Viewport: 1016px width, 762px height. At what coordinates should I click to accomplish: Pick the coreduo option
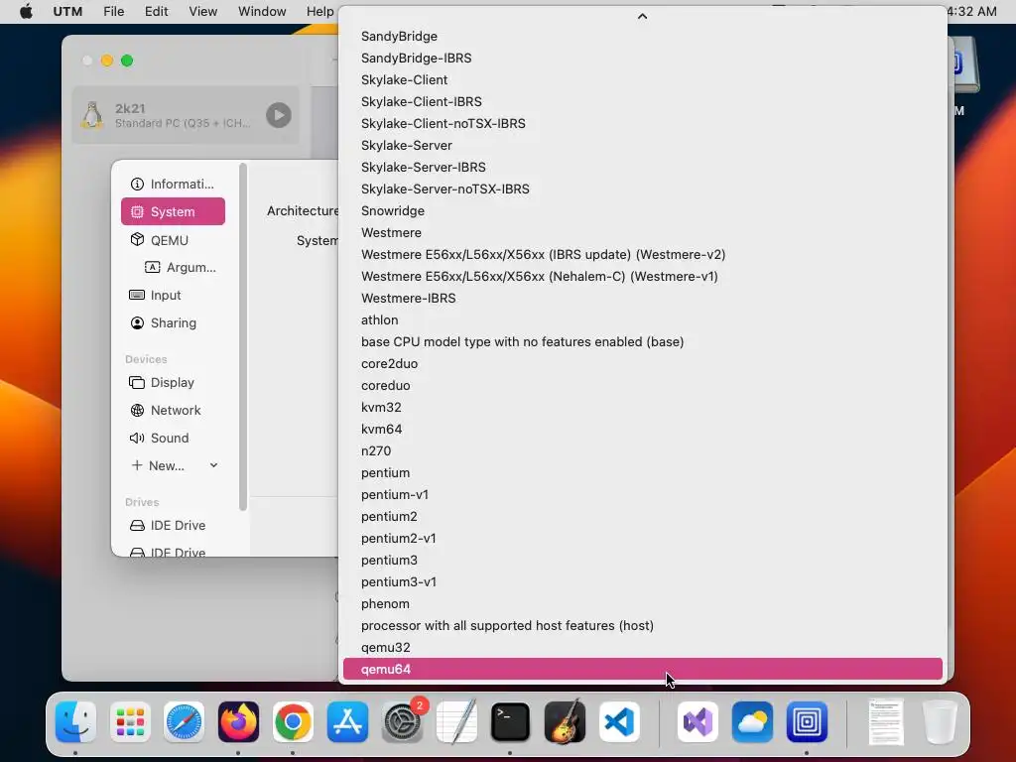tap(642, 386)
